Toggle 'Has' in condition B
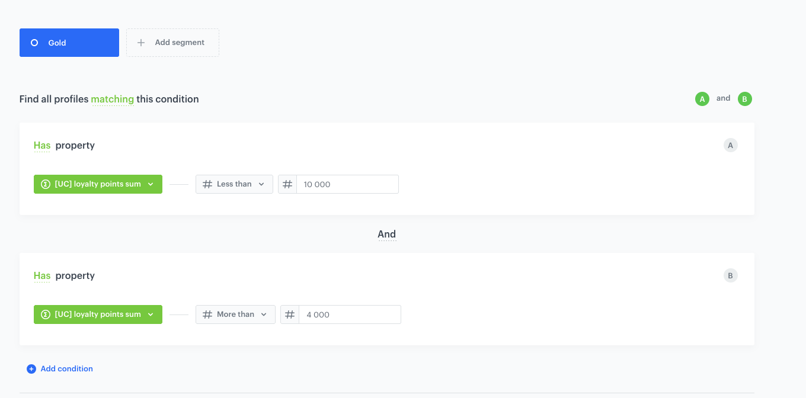This screenshot has width=806, height=398. (42, 276)
